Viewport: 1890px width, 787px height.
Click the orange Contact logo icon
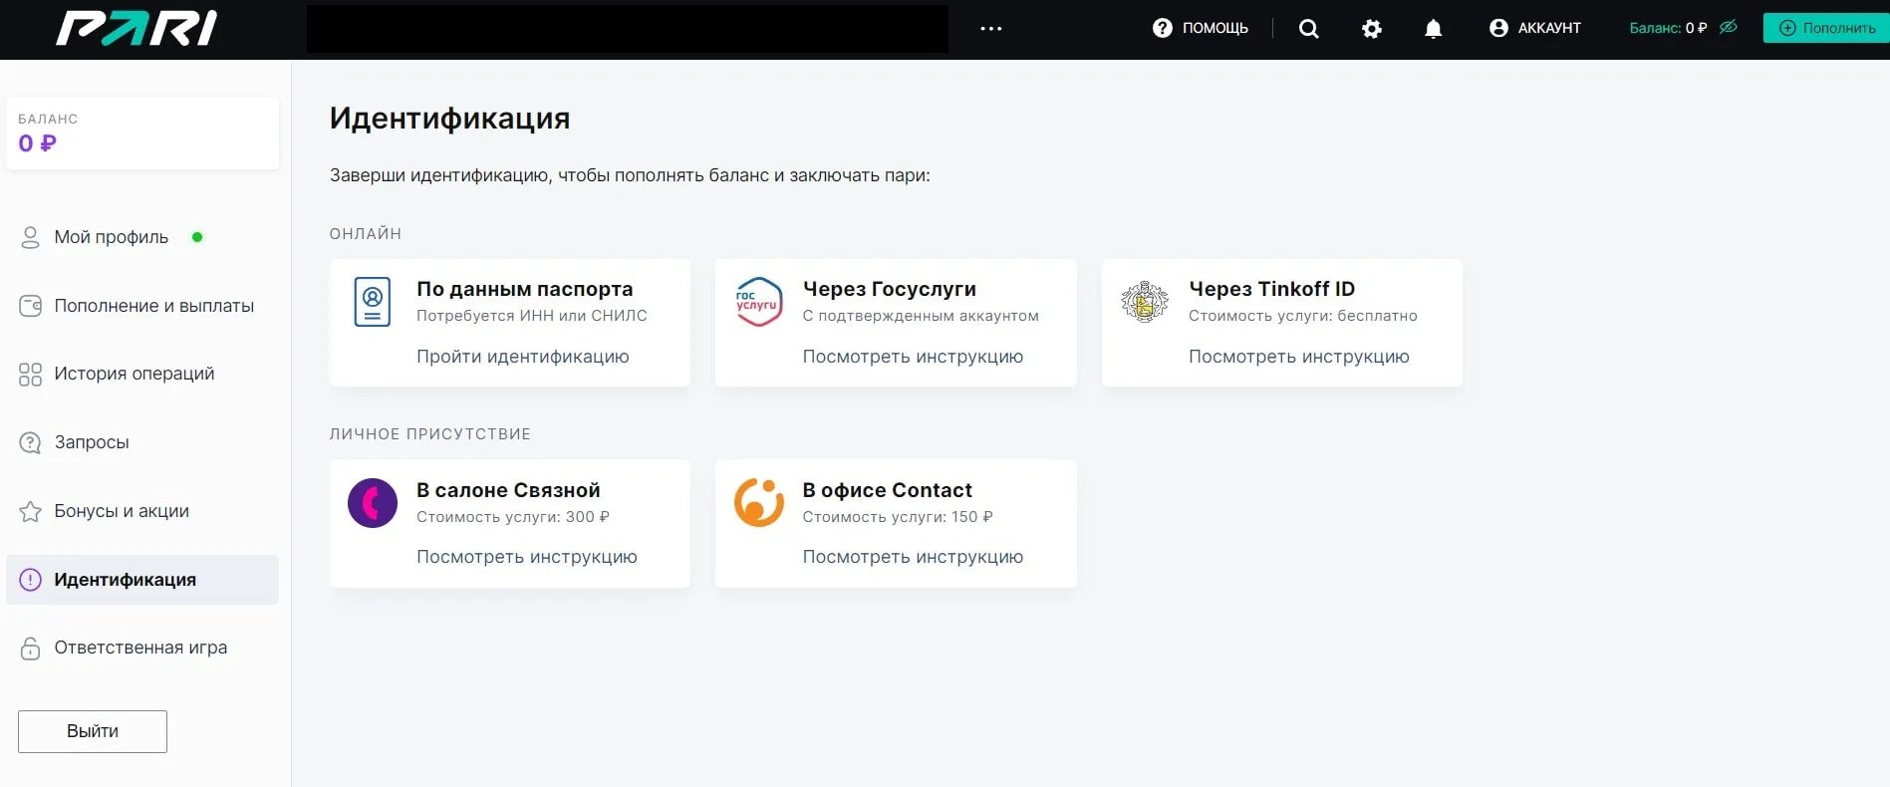(x=759, y=502)
